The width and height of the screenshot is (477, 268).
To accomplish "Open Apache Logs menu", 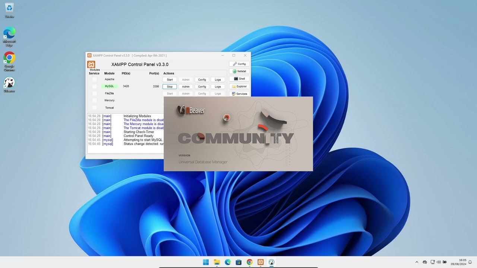I will 218,80.
